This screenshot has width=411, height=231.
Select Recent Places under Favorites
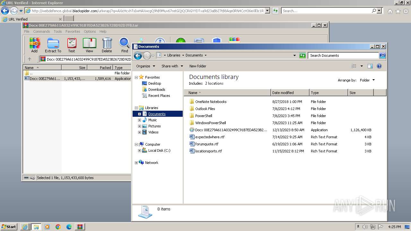159,96
